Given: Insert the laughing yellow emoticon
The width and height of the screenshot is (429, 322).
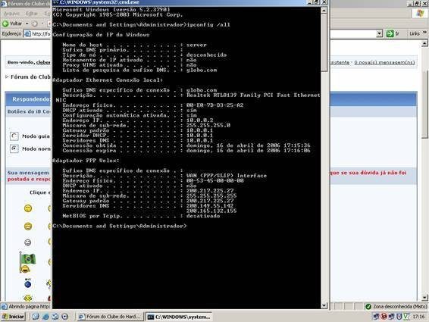Looking at the screenshot, I should [x=28, y=227].
